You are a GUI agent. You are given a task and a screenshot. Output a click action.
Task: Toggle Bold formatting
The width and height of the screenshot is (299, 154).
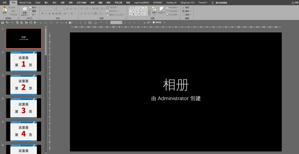(42, 13)
